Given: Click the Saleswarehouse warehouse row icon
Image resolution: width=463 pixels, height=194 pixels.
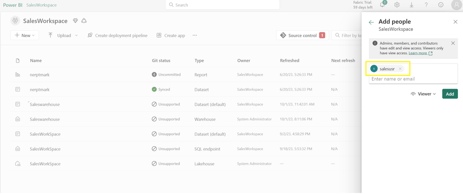Looking at the screenshot, I should click(18, 119).
